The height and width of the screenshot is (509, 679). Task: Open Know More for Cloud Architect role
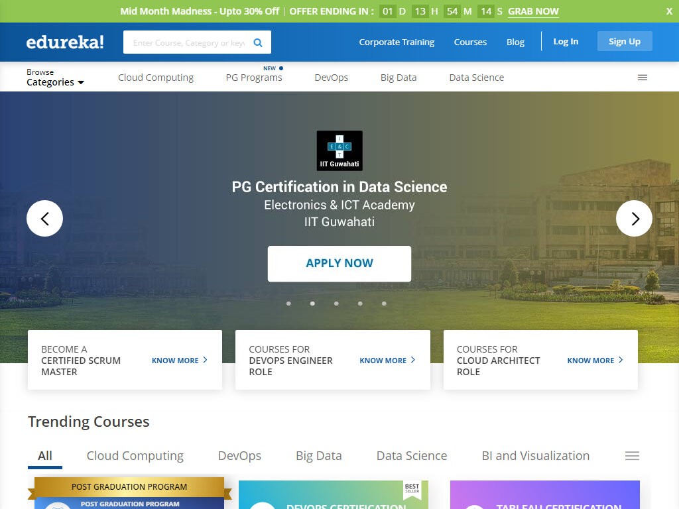(595, 360)
